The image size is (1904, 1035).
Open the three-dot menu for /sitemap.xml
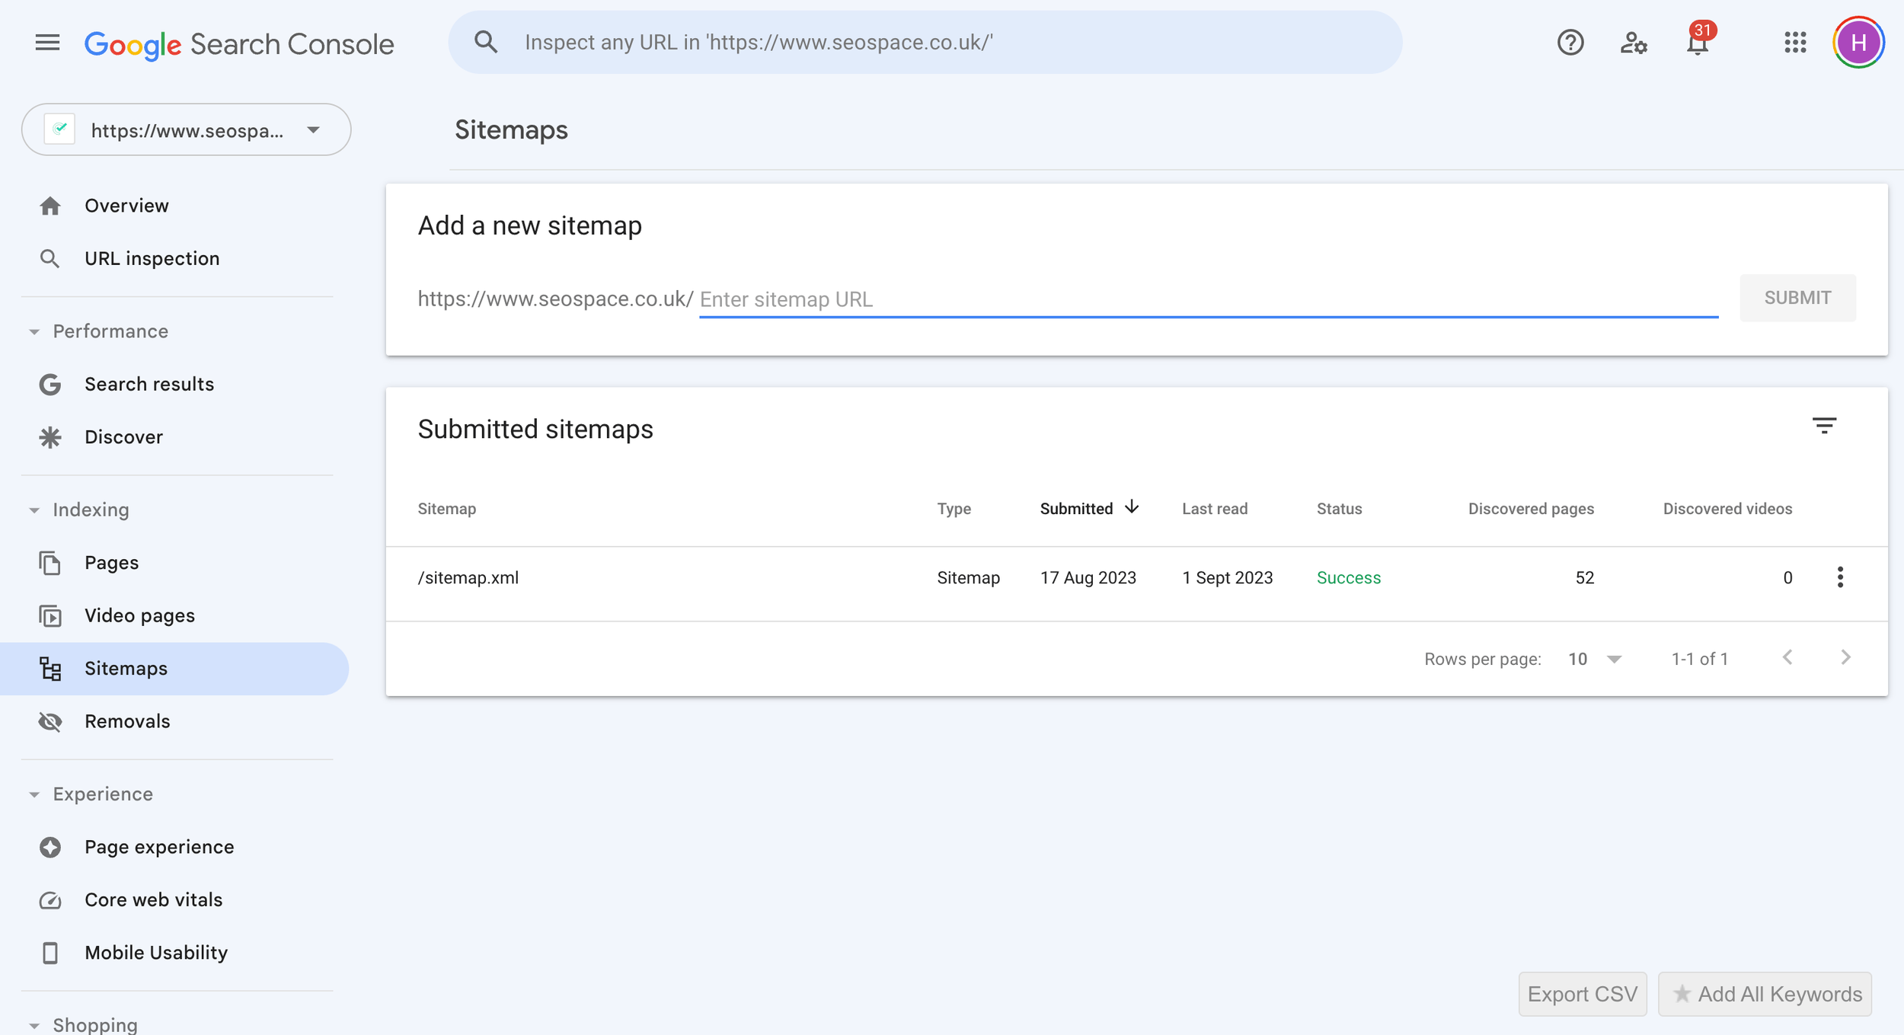click(x=1841, y=577)
